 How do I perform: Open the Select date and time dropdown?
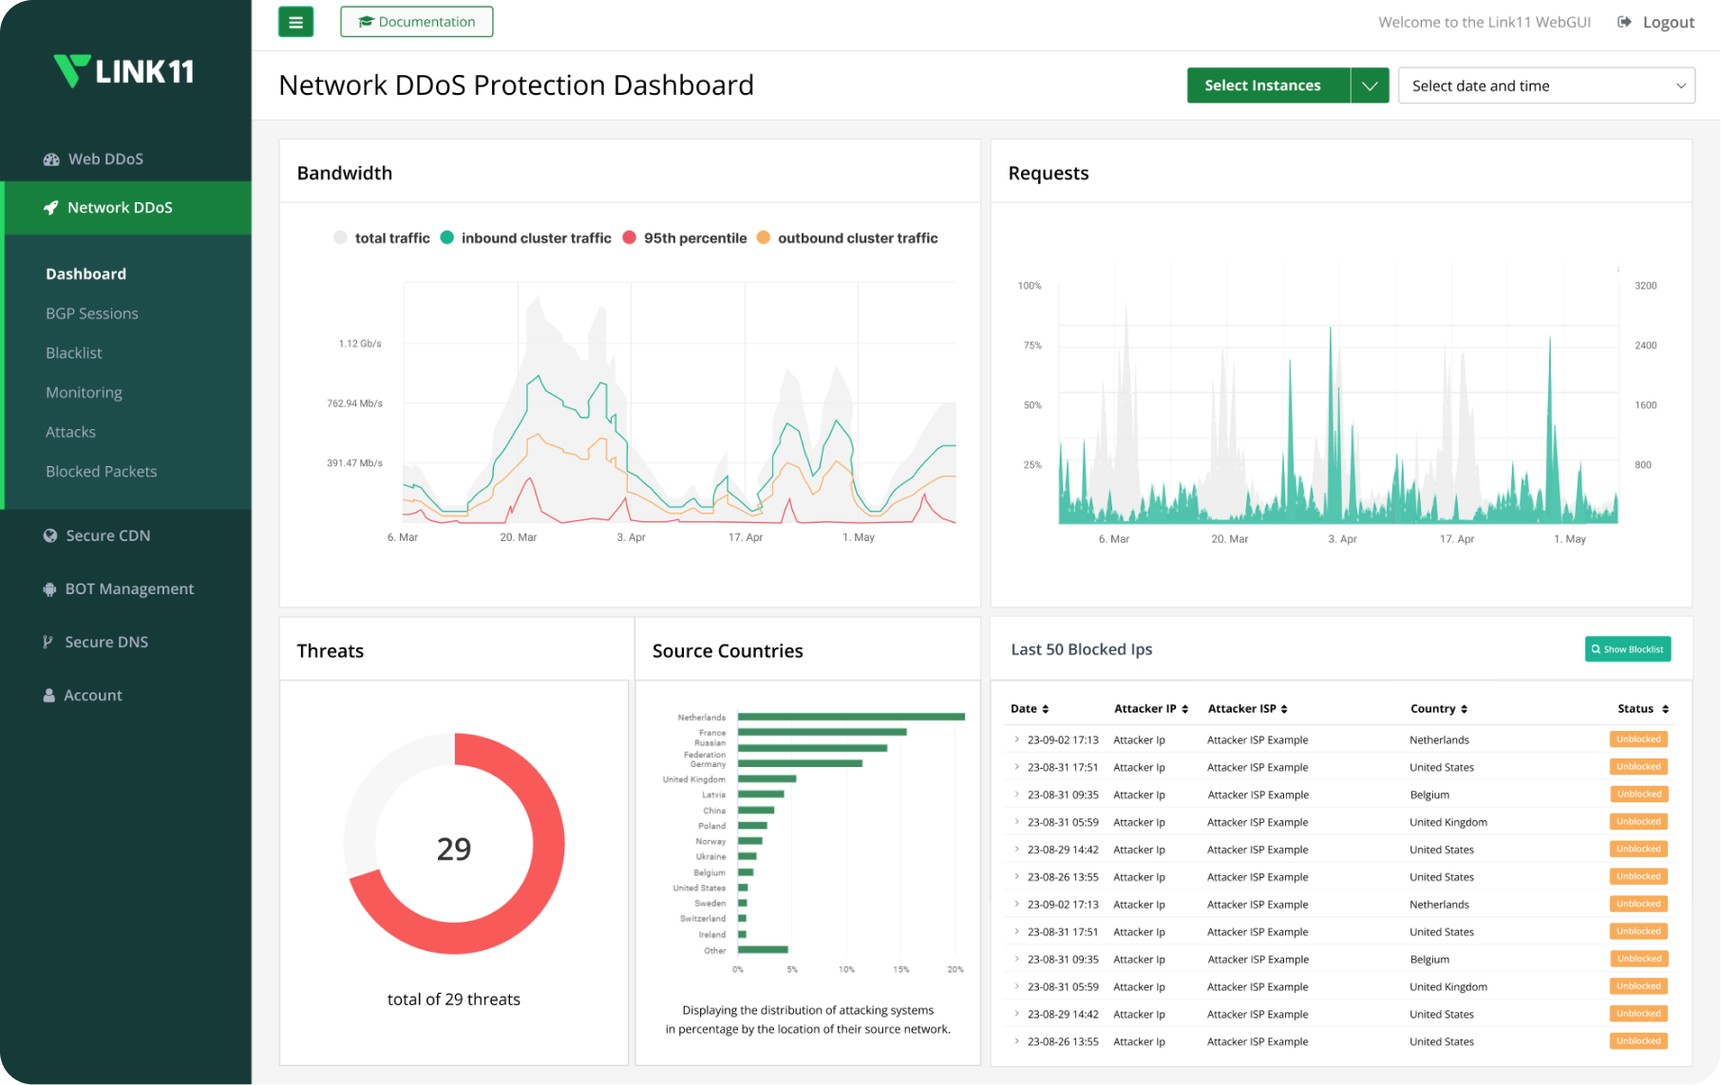coord(1545,85)
